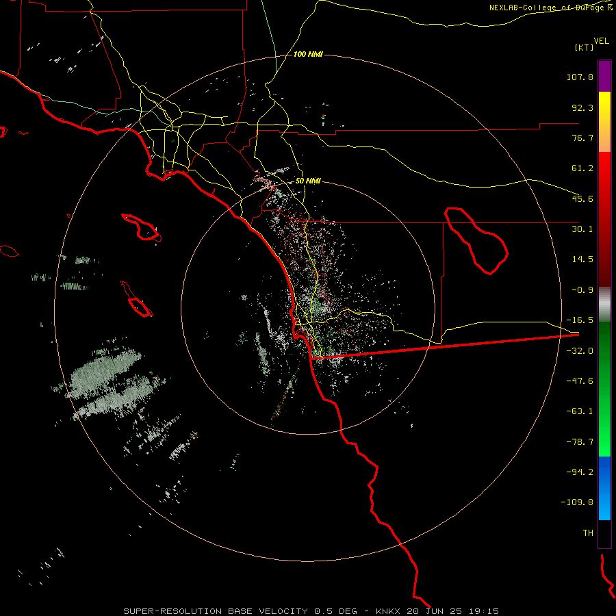Click the green segment of the color bar
Image resolution: width=616 pixels, height=616 pixels.
(604, 389)
